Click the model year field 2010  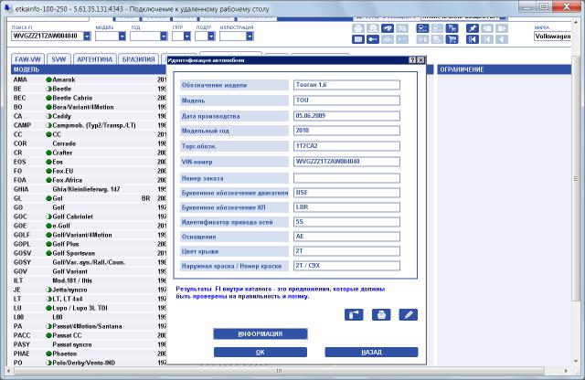[346, 131]
